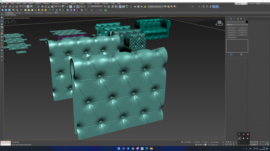
Task: Open the Sign In dropdown
Action: (x=241, y=3)
